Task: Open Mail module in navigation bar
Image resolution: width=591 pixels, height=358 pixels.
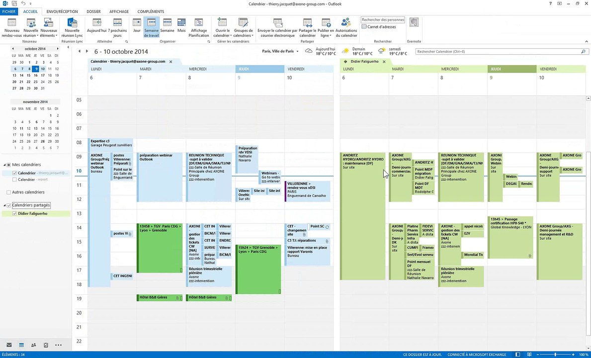Action: (x=9, y=345)
